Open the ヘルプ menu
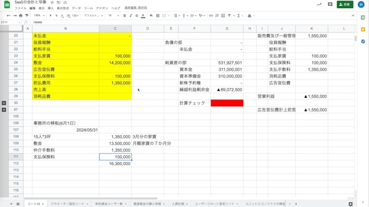The image size is (369, 207). click(x=115, y=8)
